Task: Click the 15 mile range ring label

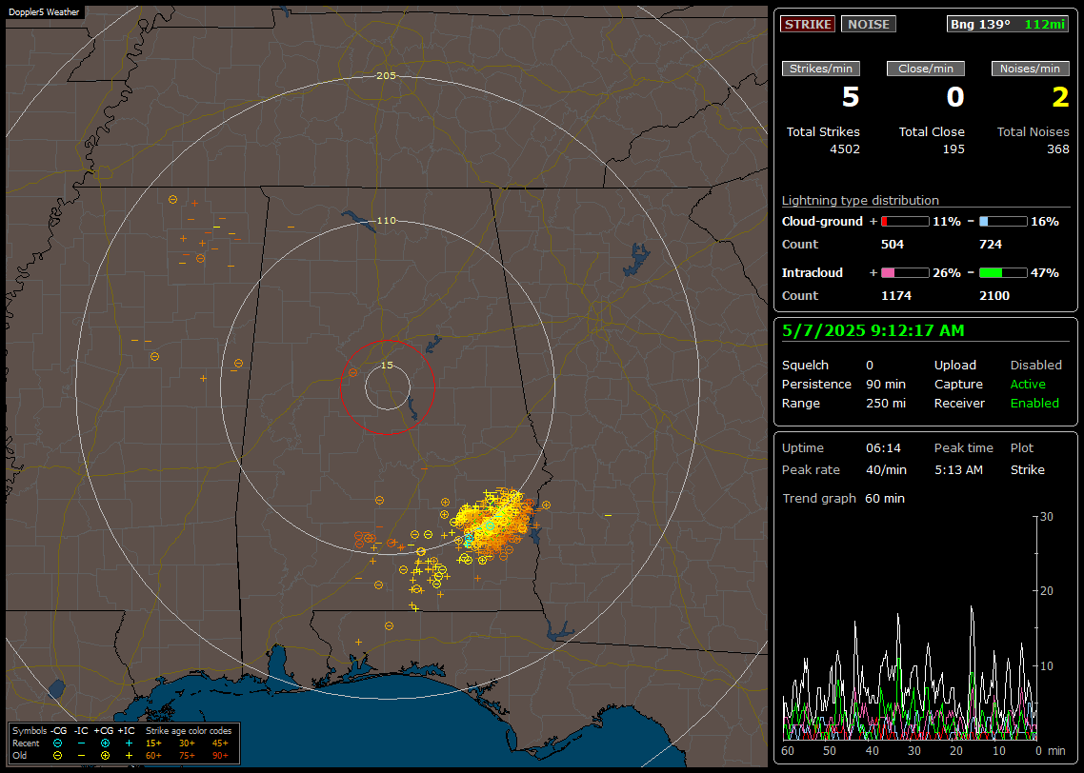Action: [387, 366]
